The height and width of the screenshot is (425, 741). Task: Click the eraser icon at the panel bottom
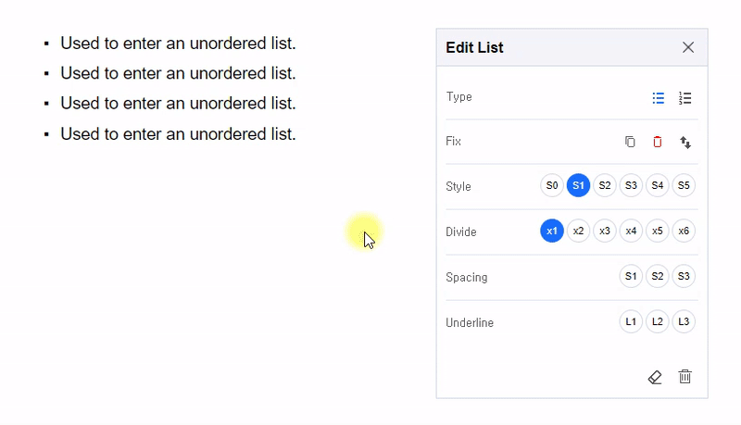tap(655, 377)
